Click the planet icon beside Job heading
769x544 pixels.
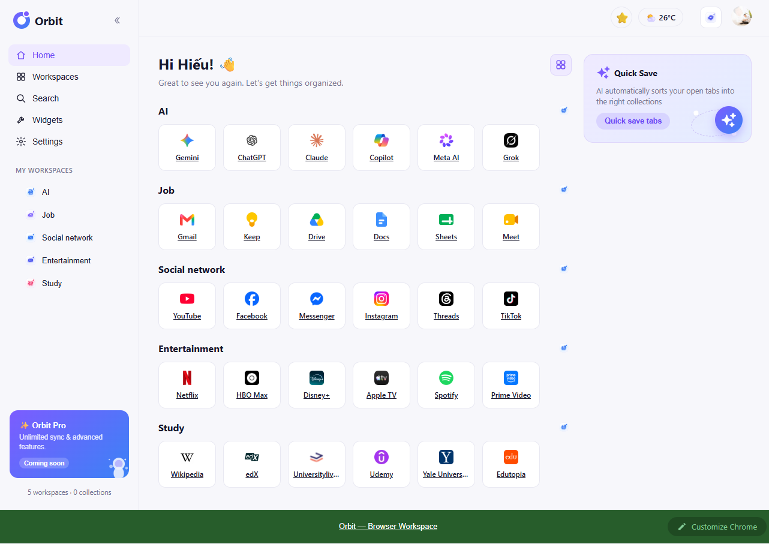point(564,190)
